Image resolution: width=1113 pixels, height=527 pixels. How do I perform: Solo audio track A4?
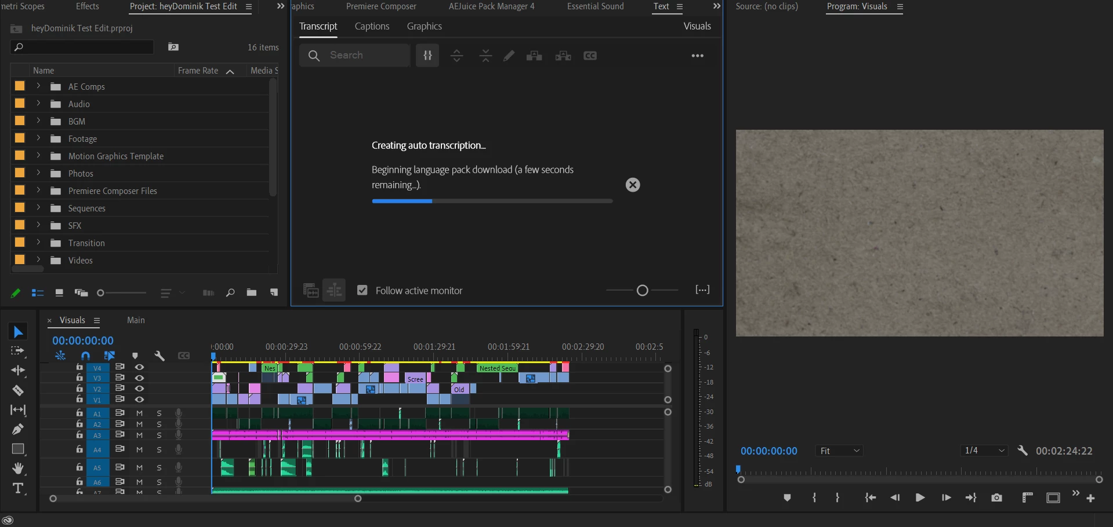coord(159,450)
